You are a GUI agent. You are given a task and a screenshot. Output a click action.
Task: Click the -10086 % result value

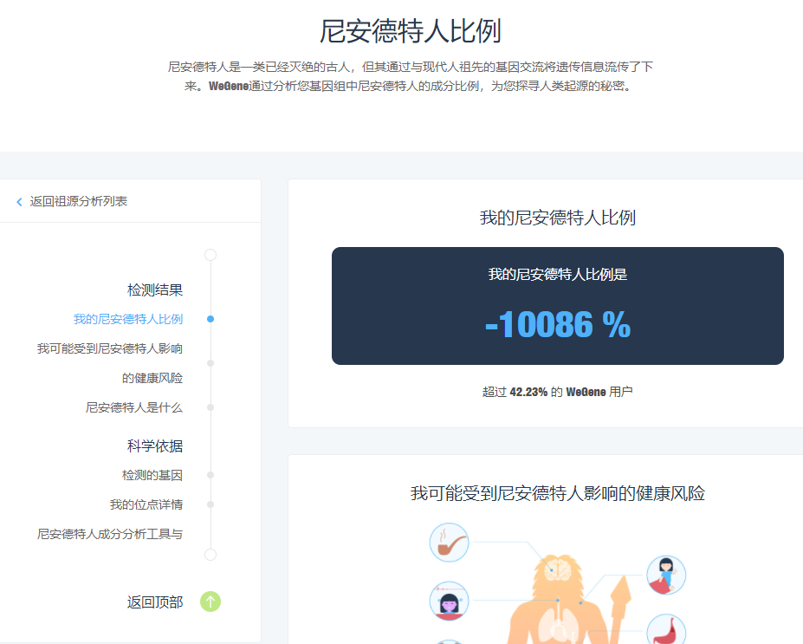click(x=558, y=325)
